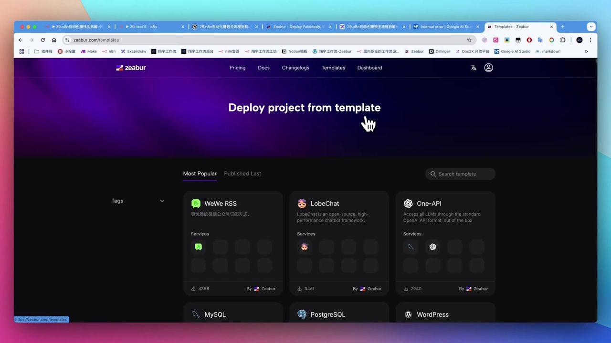Open the tab search chevron in the tab strip
This screenshot has height=343, width=611.
pos(591,27)
